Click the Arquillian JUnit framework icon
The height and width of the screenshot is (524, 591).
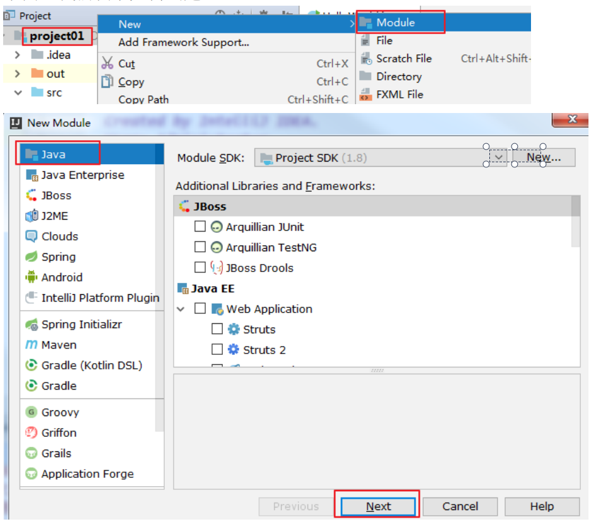click(x=217, y=227)
